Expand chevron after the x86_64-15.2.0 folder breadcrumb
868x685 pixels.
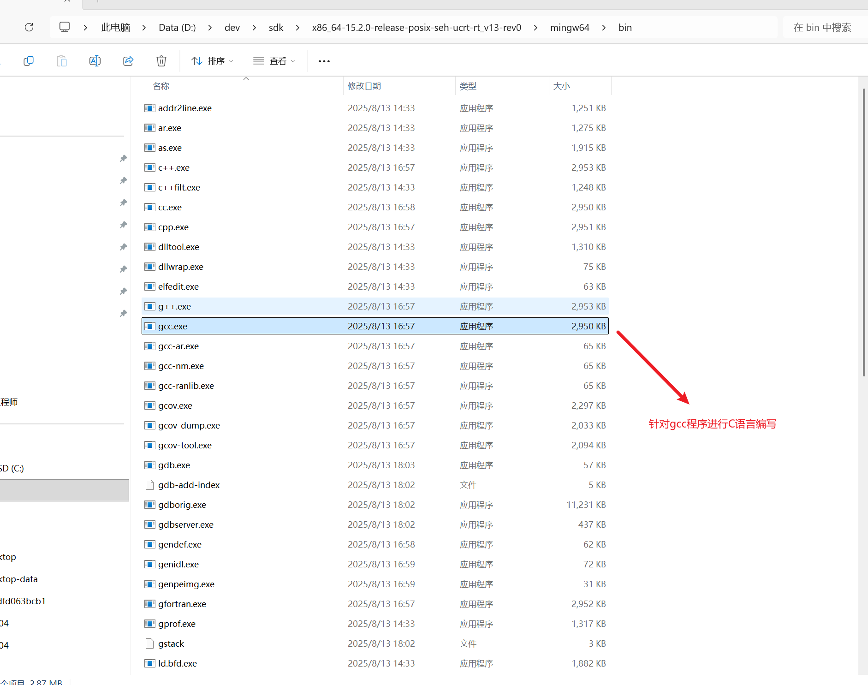536,28
